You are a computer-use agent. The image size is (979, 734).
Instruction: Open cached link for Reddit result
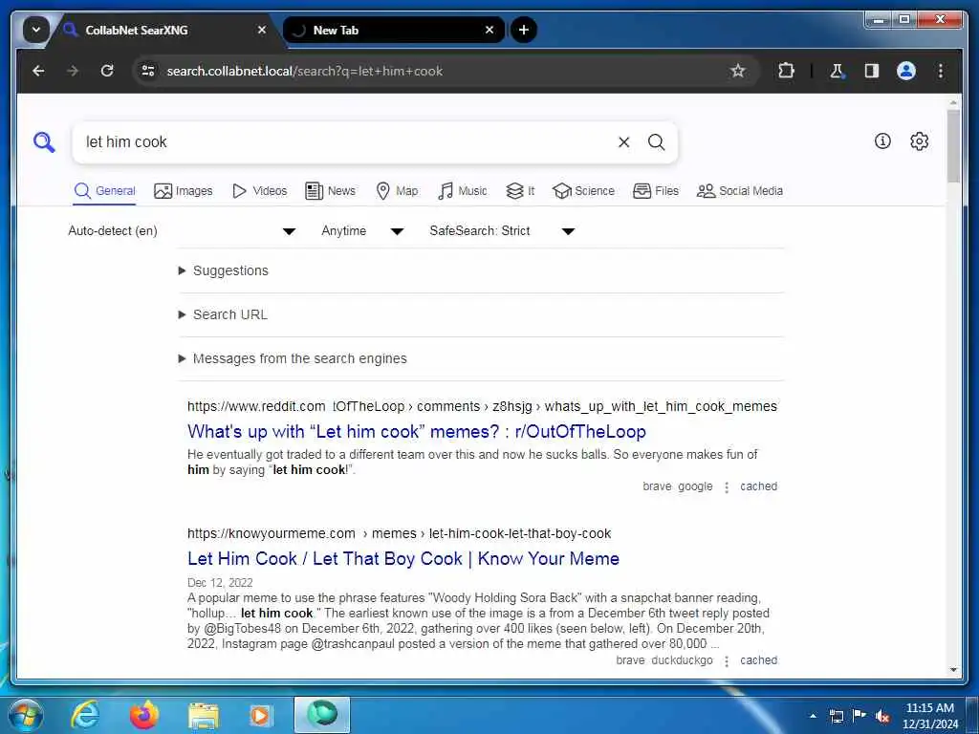(758, 486)
